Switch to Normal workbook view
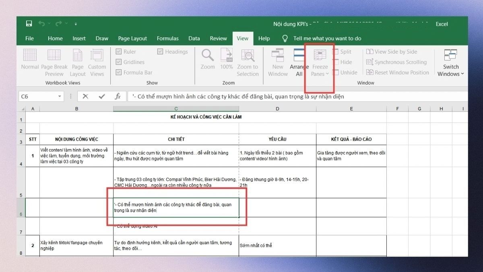 click(x=30, y=59)
